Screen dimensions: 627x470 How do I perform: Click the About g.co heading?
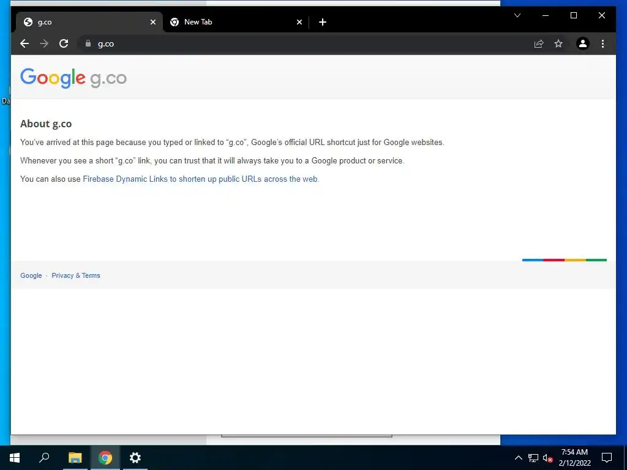click(46, 124)
